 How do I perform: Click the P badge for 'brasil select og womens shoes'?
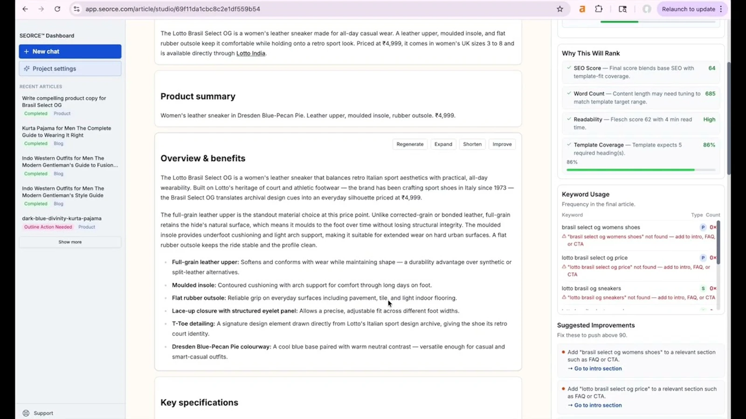pos(703,227)
